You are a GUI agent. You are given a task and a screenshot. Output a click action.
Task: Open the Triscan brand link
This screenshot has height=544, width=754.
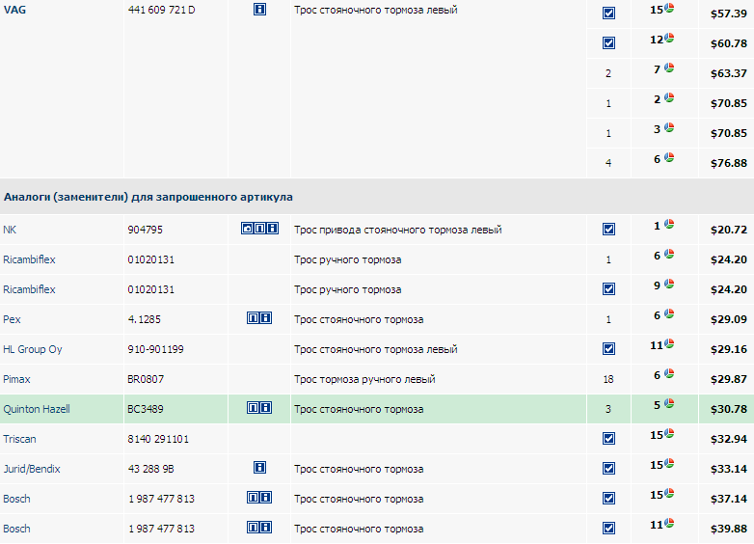tap(19, 439)
